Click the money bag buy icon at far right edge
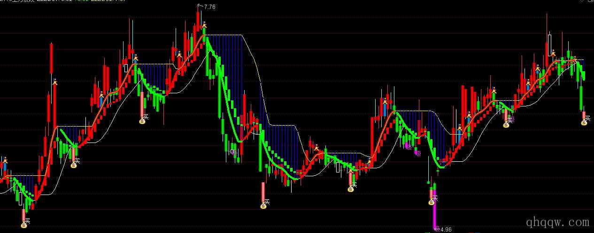594x233 pixels. tap(584, 123)
